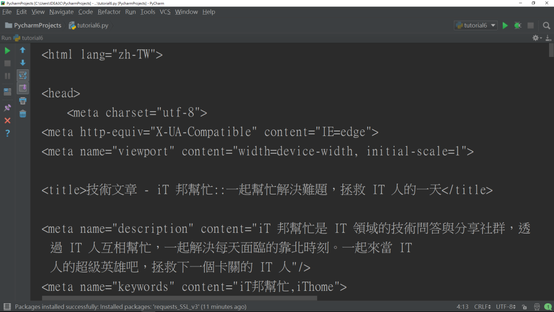The height and width of the screenshot is (312, 554).
Task: Open the Run menu
Action: (x=130, y=12)
